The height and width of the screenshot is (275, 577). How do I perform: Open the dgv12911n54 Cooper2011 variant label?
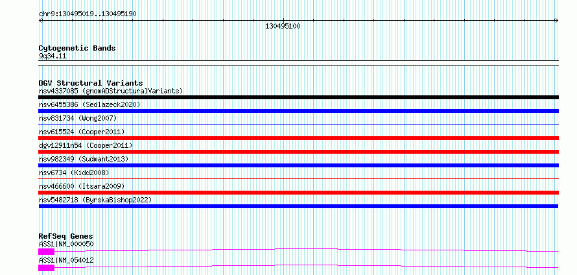pos(86,145)
